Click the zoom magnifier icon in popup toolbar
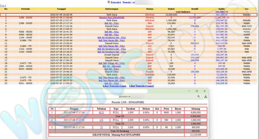Viewport: 259px width, 139px height. [198, 97]
